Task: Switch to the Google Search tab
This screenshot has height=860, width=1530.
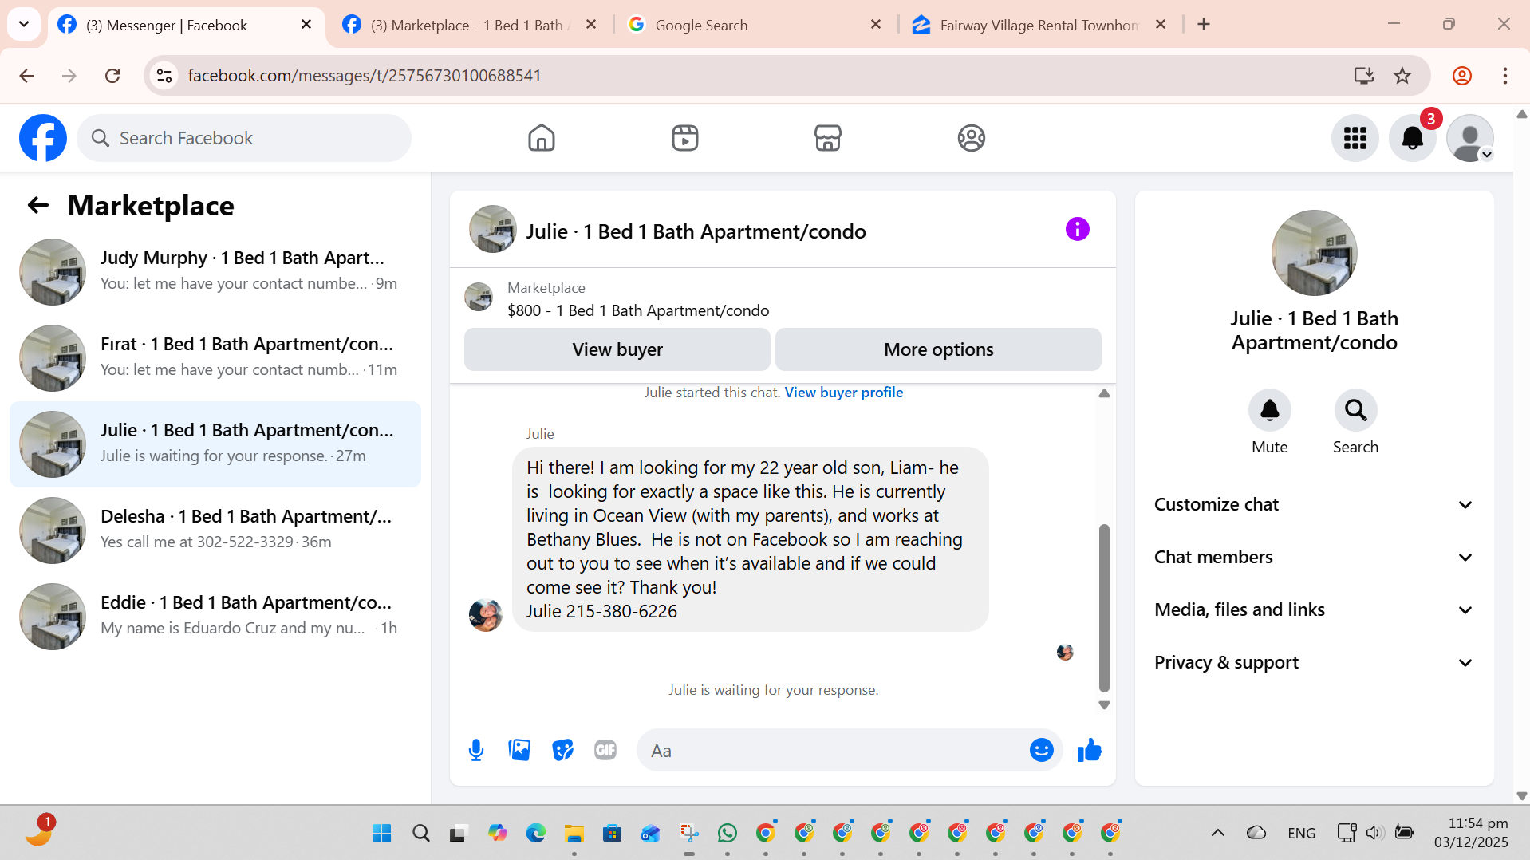Action: [x=754, y=25]
